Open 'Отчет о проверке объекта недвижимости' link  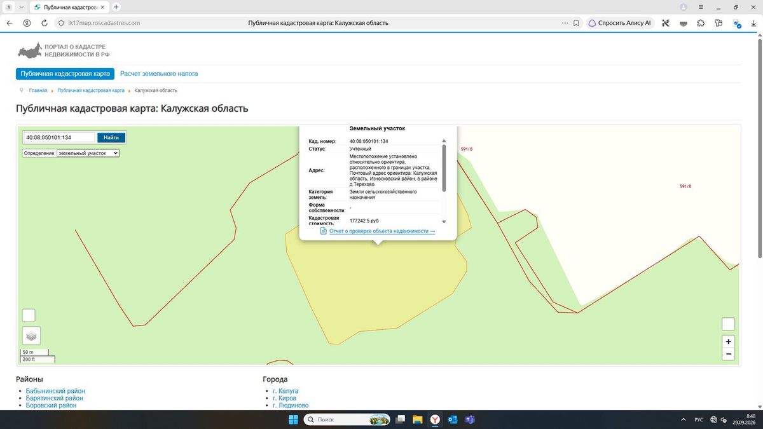pos(381,231)
